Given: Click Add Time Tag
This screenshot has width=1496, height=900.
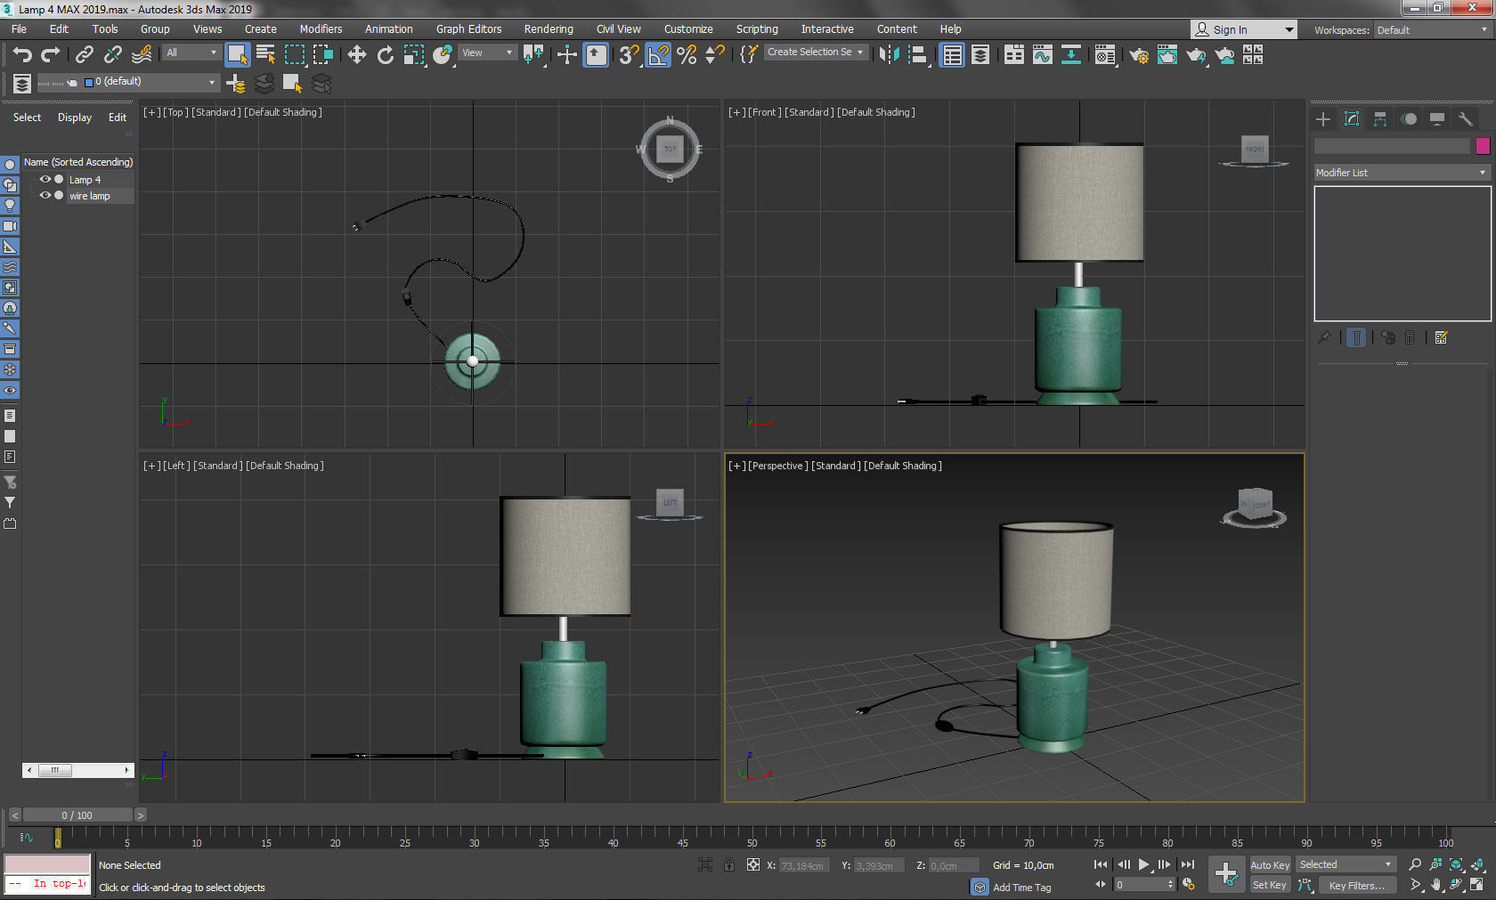Looking at the screenshot, I should [1022, 888].
